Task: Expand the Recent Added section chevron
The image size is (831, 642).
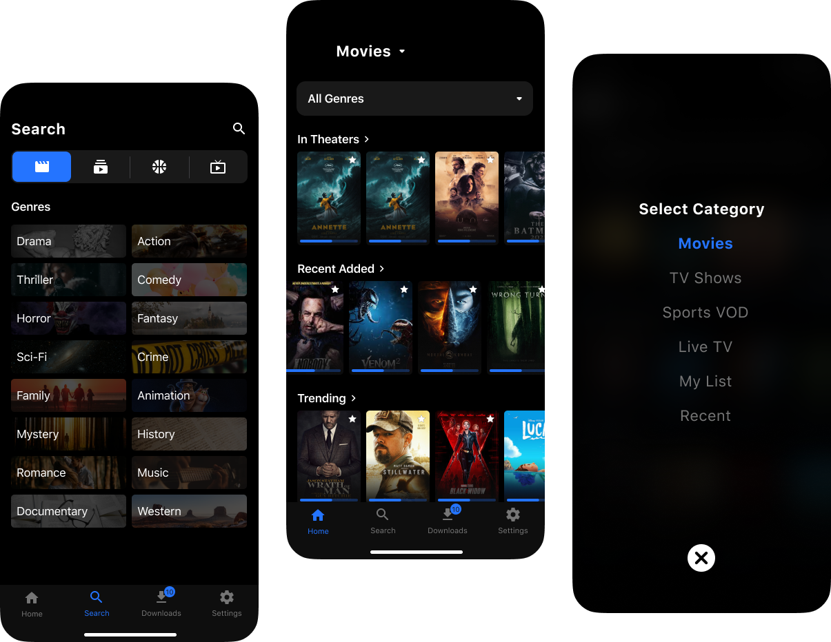Action: tap(382, 269)
